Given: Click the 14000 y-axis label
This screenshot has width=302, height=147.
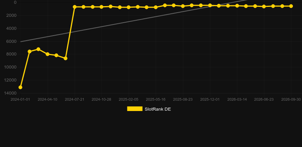Looking at the screenshot, I should (10, 93).
